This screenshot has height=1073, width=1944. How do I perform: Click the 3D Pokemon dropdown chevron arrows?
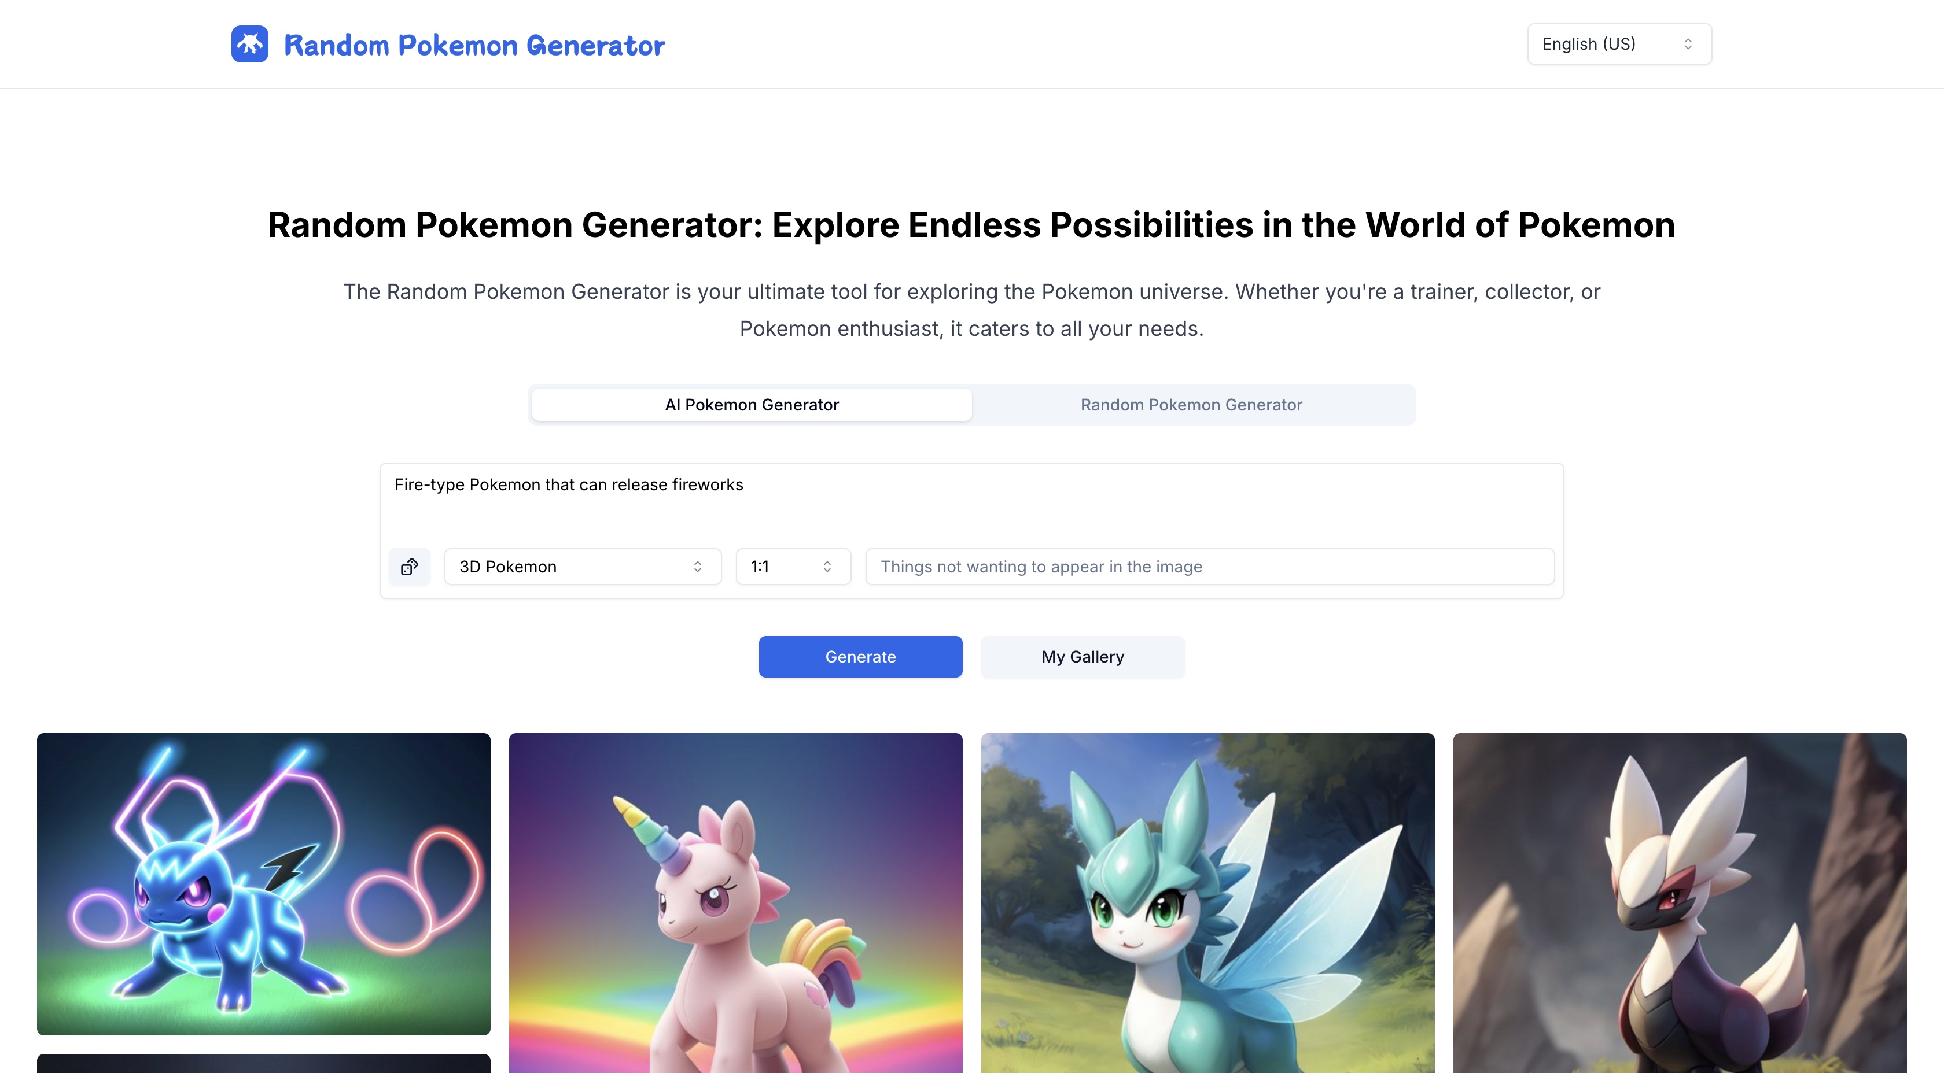(x=697, y=567)
